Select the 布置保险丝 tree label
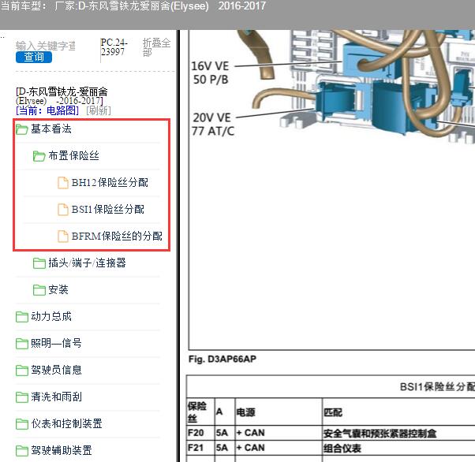This screenshot has width=475, height=462. coord(73,155)
